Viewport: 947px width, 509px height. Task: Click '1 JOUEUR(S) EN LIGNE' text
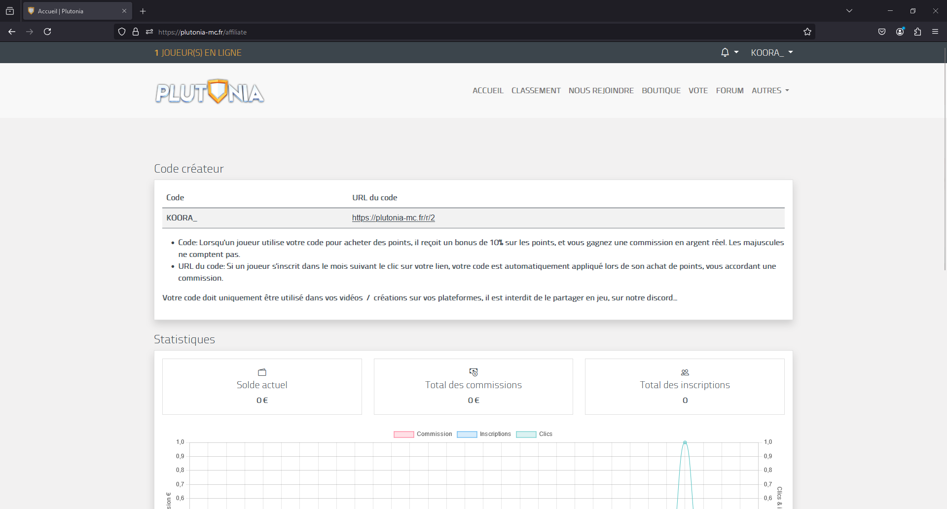pyautogui.click(x=198, y=52)
